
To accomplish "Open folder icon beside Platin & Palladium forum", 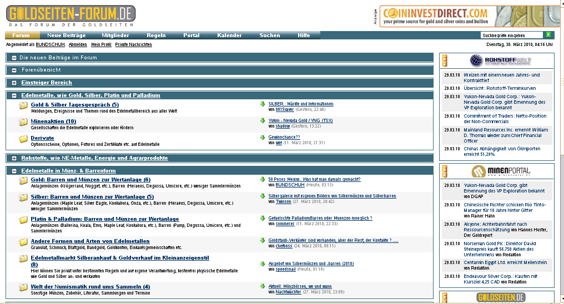I will [23, 219].
